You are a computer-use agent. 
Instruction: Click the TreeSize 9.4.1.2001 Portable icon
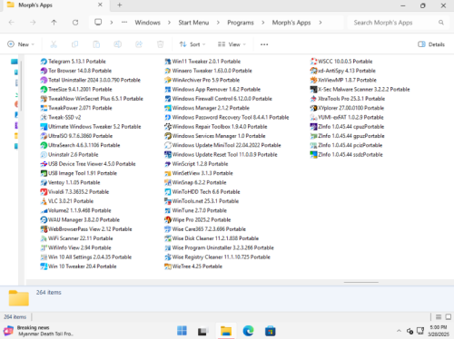[x=44, y=90]
